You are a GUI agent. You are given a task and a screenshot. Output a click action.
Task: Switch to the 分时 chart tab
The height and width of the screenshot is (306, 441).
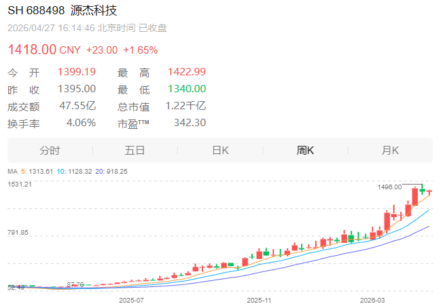pos(50,151)
